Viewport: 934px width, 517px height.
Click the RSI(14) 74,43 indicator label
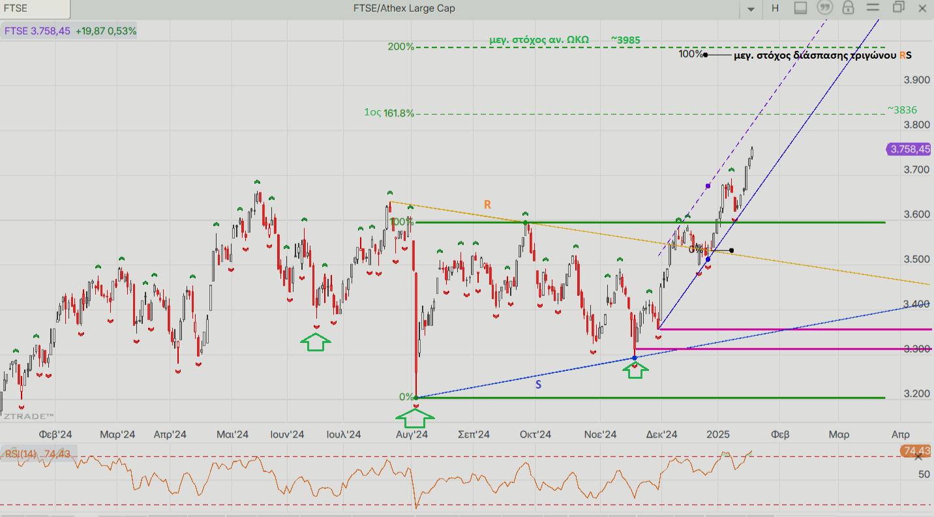[x=37, y=454]
